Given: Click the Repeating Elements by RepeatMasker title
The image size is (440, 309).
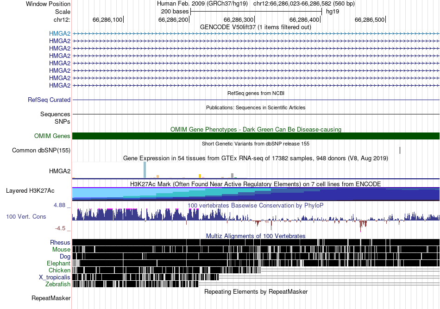Looking at the screenshot, I should pyautogui.click(x=256, y=291).
